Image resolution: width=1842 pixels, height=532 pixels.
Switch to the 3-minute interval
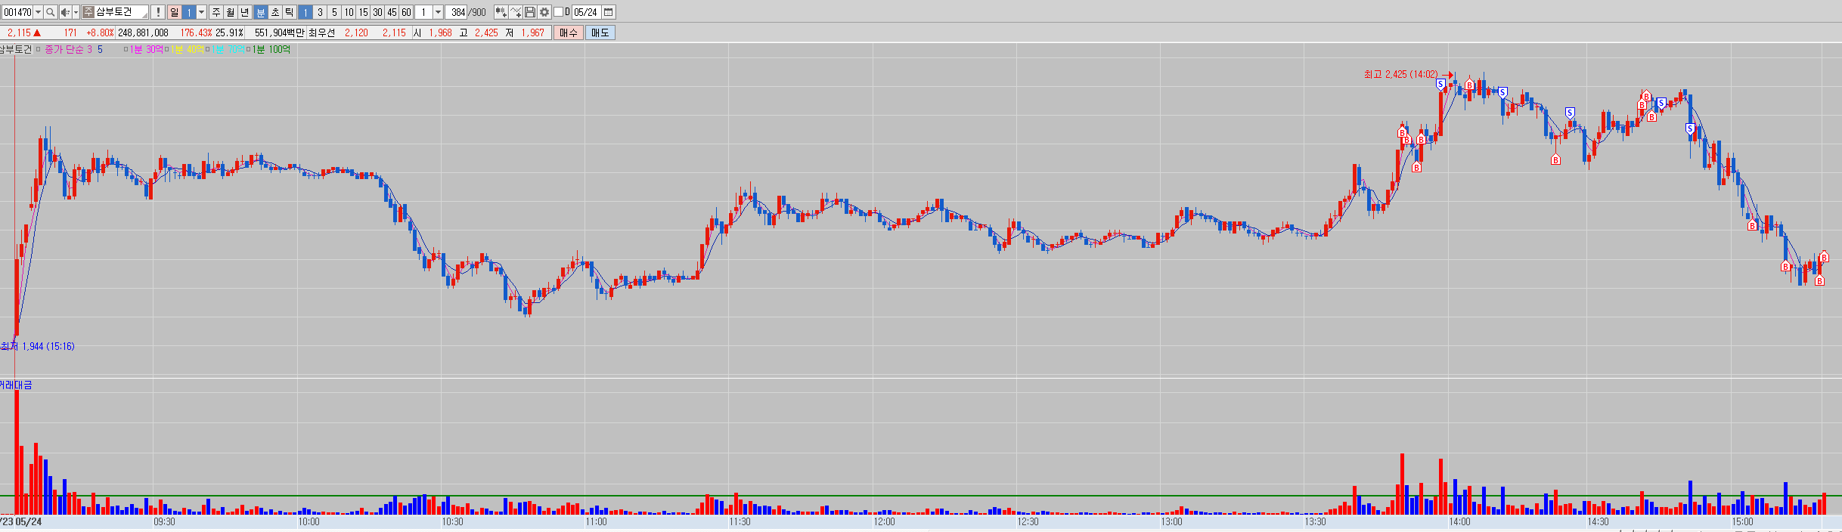(x=320, y=12)
